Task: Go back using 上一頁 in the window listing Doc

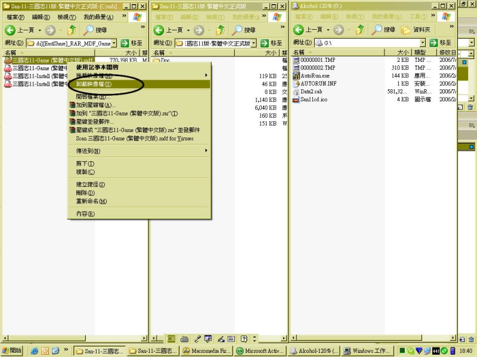Action: point(168,30)
